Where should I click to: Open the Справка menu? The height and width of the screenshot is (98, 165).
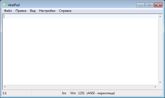(65, 11)
